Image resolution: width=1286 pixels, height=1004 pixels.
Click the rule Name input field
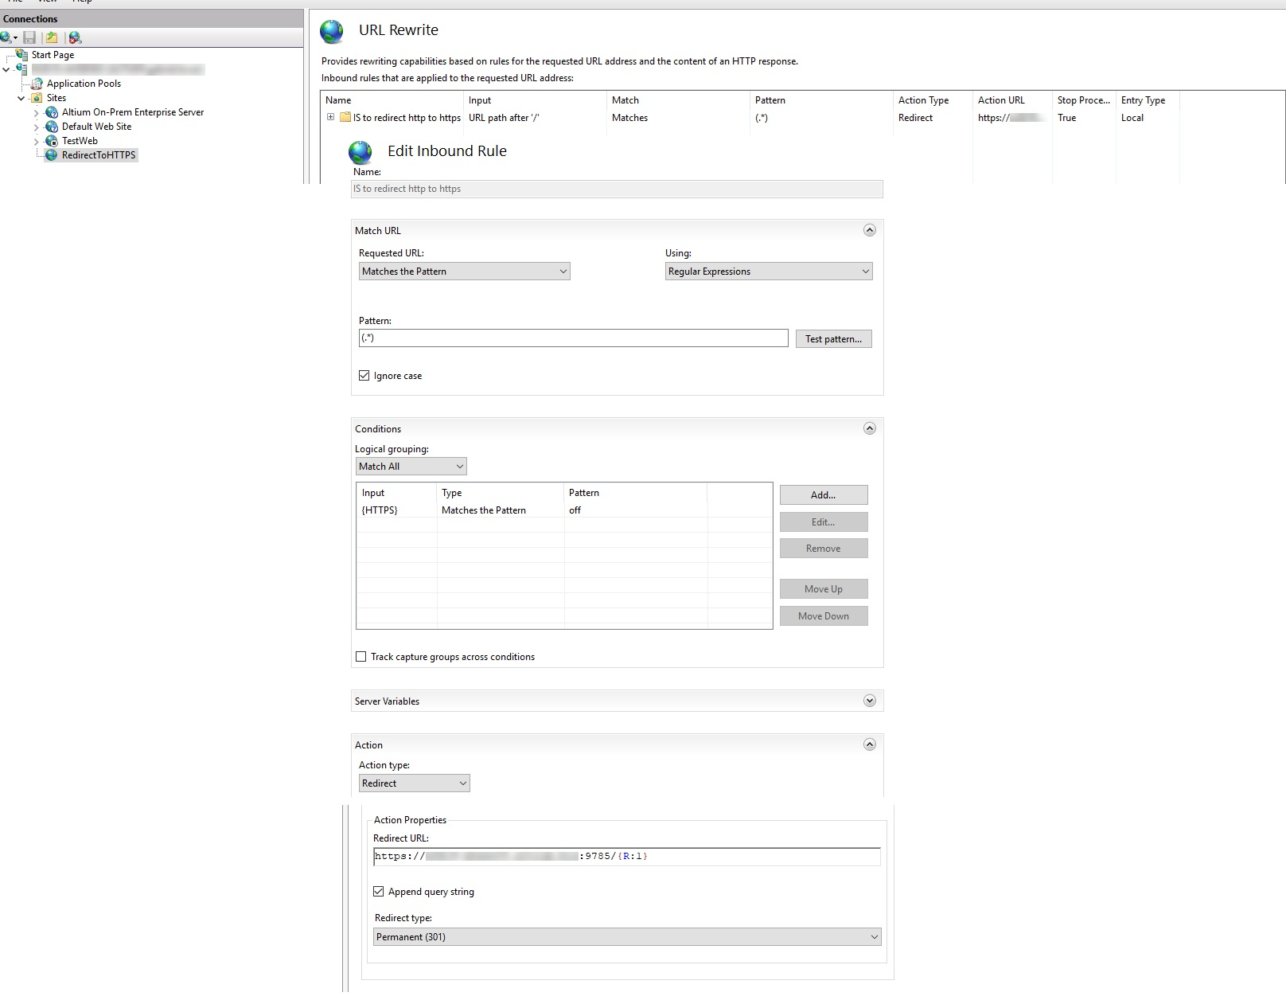[617, 189]
